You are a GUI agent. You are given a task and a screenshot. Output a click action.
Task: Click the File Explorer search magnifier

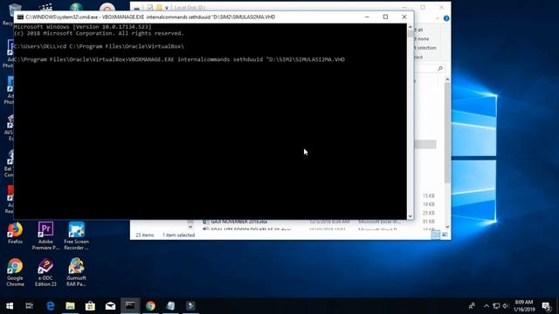tap(440, 68)
